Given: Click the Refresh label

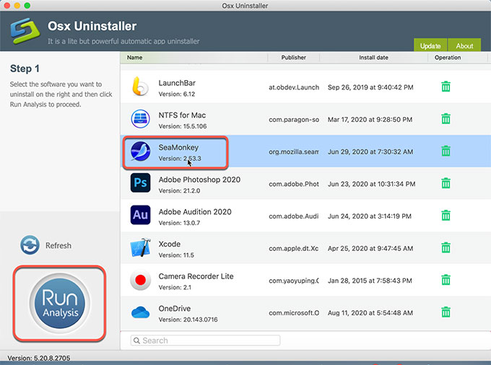Looking at the screenshot, I should pos(58,245).
